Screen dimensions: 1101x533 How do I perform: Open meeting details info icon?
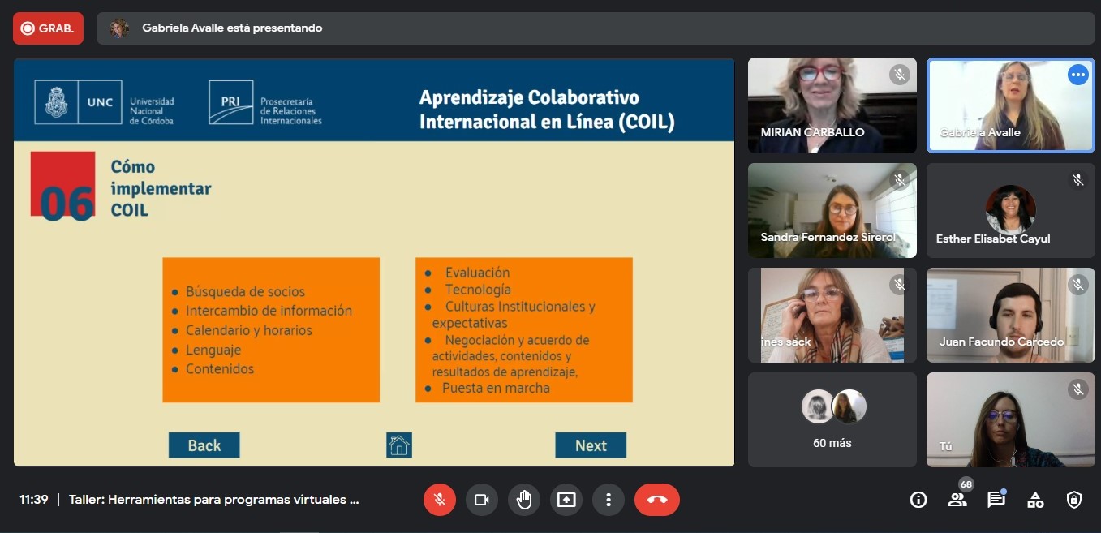point(918,500)
